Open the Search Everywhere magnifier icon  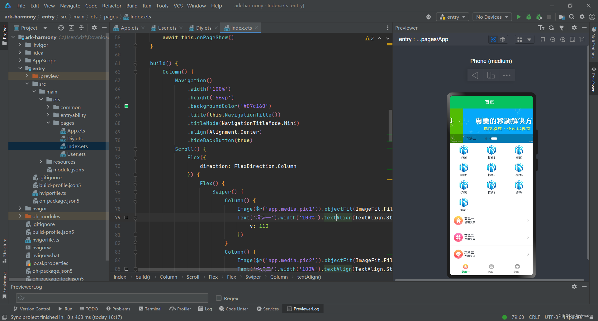(x=572, y=17)
